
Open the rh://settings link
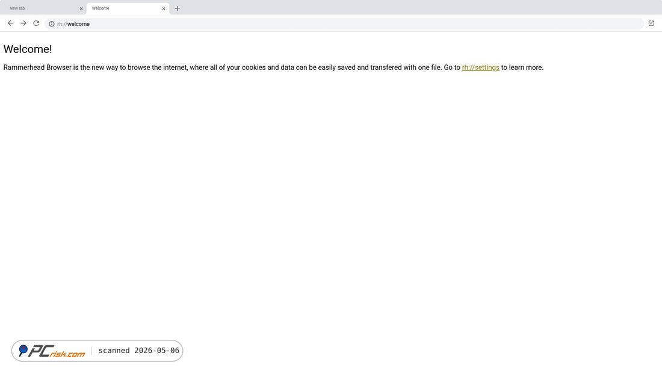(480, 67)
